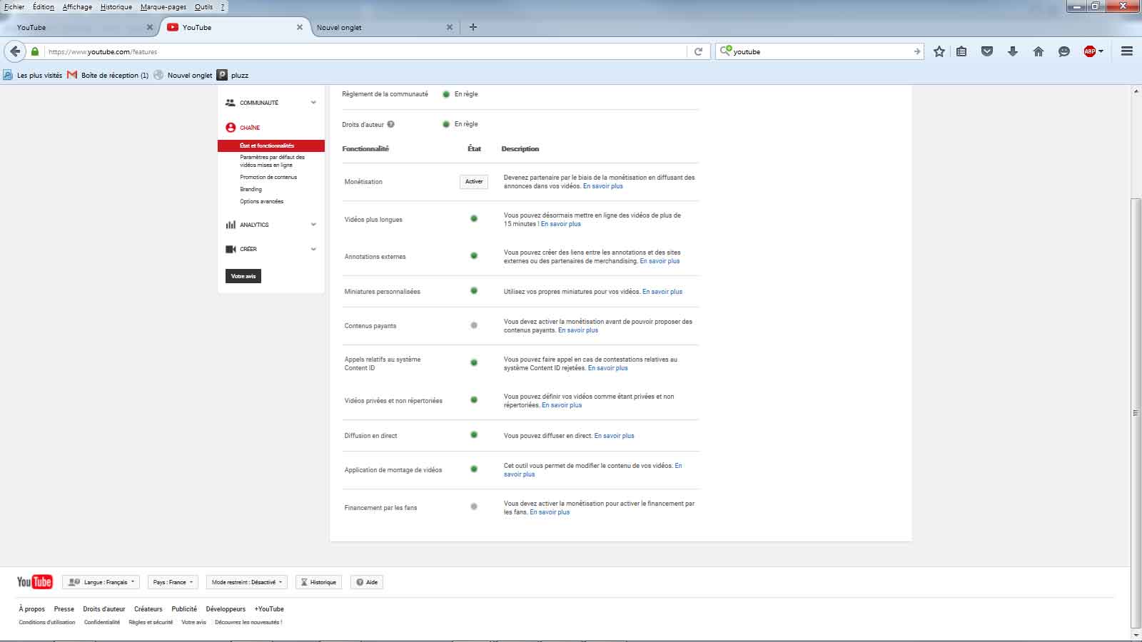
Task: Open Options avancées in the sidebar
Action: (261, 201)
